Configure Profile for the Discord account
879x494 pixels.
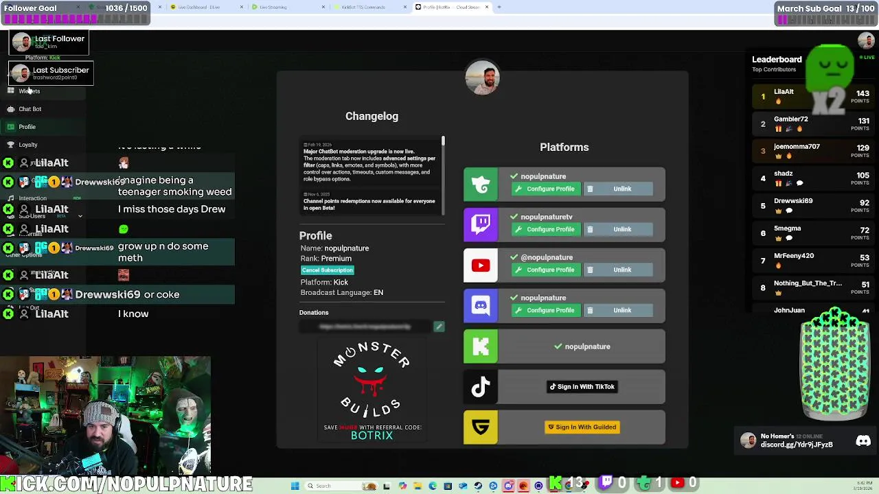pyautogui.click(x=546, y=310)
